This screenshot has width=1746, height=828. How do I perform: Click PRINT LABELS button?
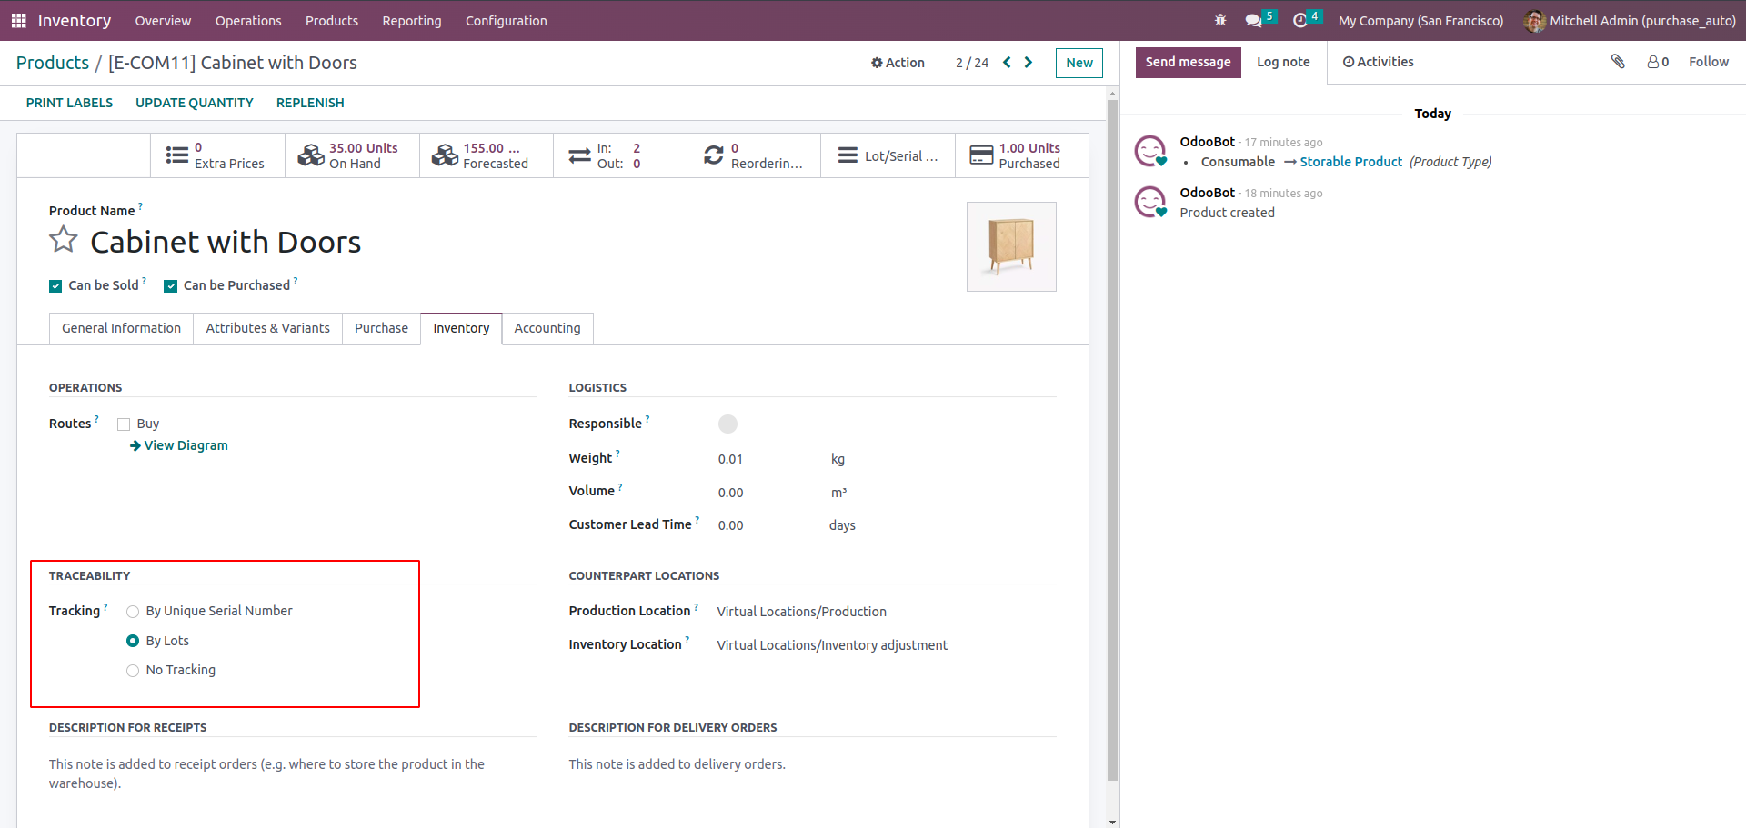[x=70, y=103]
